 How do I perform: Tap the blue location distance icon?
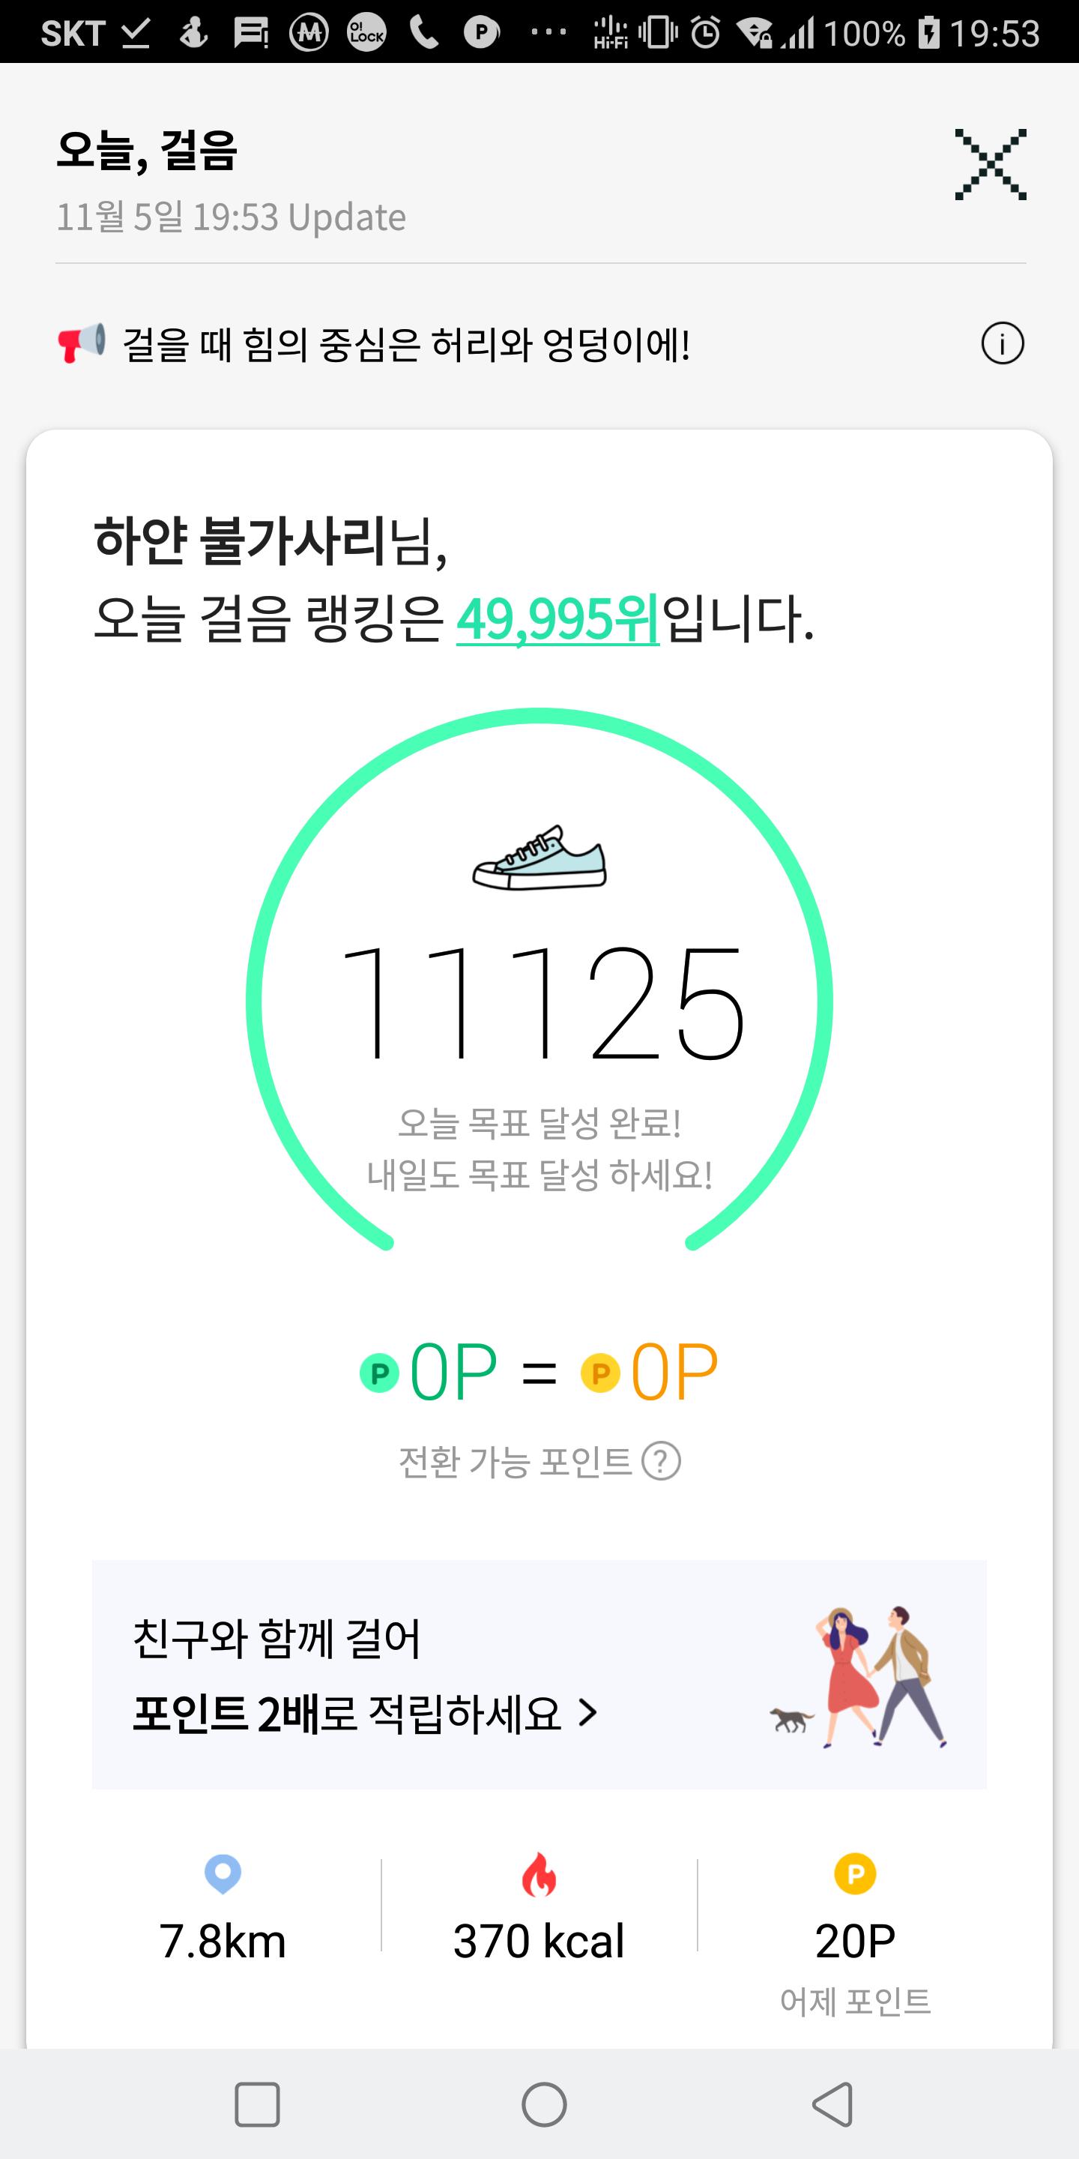pos(223,1873)
